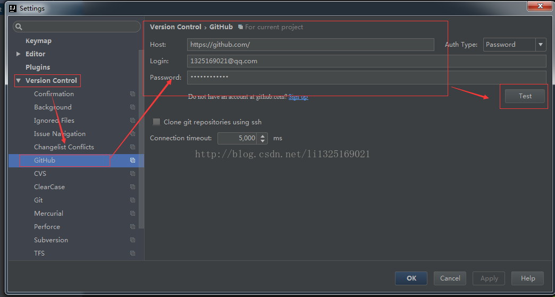The width and height of the screenshot is (555, 297).
Task: Click the search magnifier icon
Action: [19, 27]
